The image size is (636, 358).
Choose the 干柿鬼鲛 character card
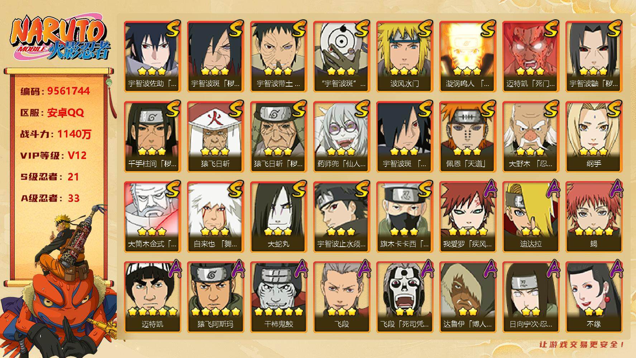click(x=278, y=297)
